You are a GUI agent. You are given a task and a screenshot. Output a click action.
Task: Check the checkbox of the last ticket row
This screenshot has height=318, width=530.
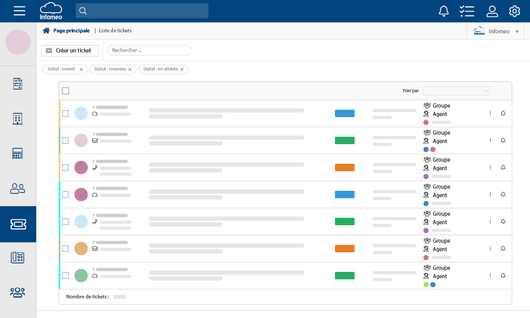click(x=65, y=276)
